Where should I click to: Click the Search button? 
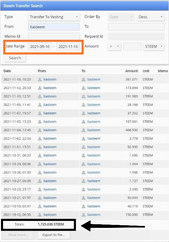[x=15, y=58]
